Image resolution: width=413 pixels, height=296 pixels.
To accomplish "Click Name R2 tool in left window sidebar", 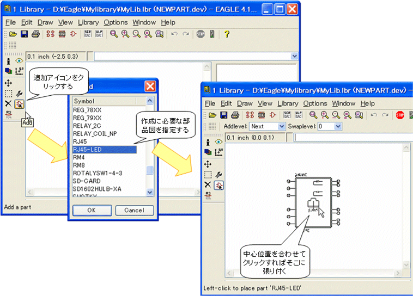I will [x=9, y=114].
